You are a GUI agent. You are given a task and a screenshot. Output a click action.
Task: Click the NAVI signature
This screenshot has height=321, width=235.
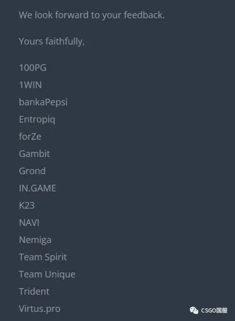click(x=29, y=223)
